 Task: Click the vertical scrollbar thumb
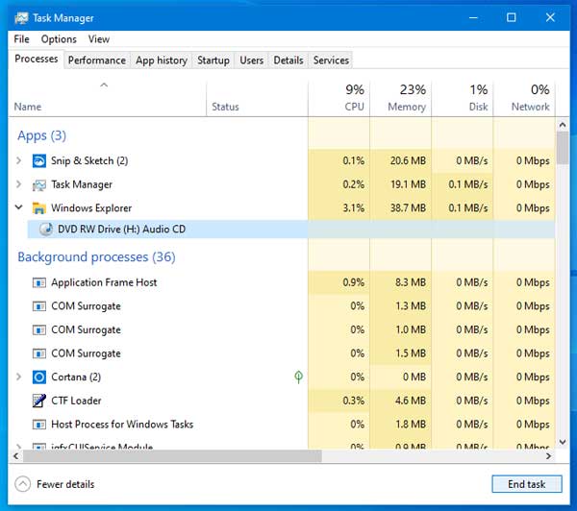(563, 148)
